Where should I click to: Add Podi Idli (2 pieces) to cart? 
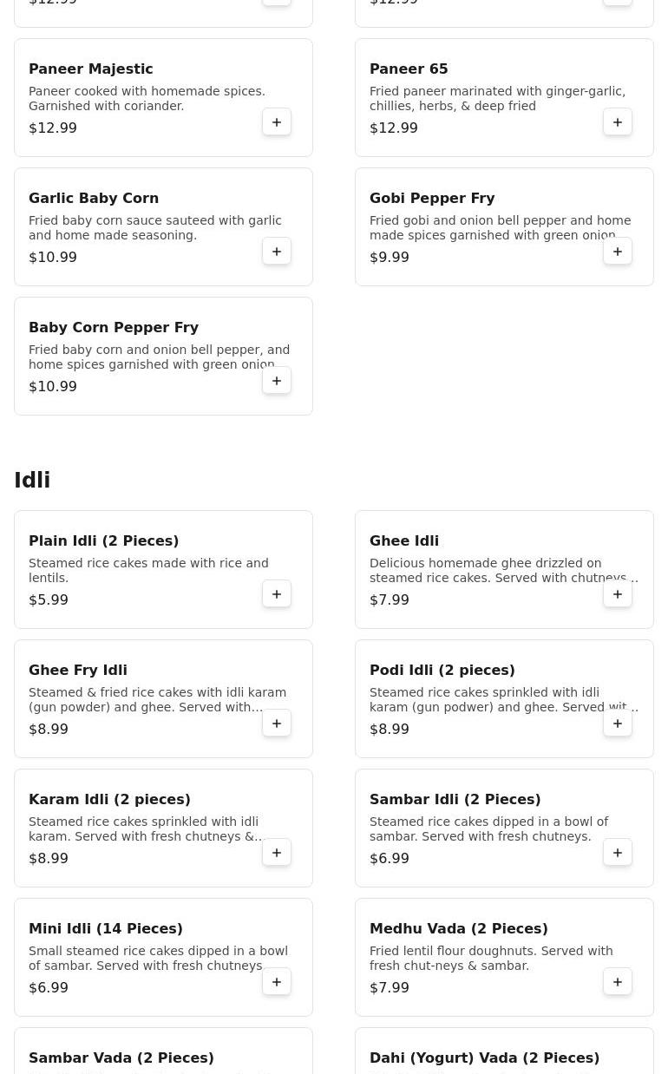pyautogui.click(x=618, y=724)
